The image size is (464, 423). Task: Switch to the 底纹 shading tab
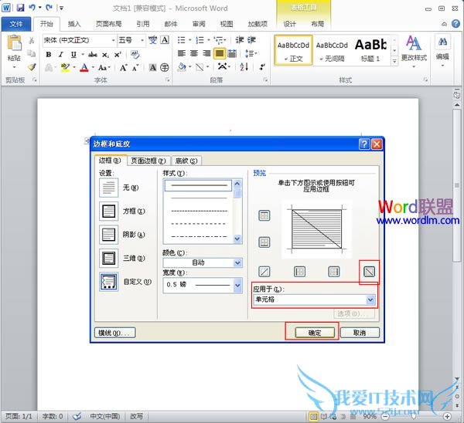(186, 161)
